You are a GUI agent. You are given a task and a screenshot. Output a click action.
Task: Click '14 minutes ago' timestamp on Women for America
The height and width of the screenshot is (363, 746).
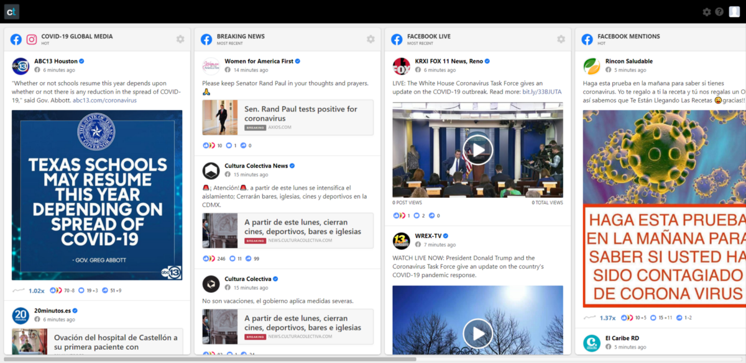tap(251, 70)
